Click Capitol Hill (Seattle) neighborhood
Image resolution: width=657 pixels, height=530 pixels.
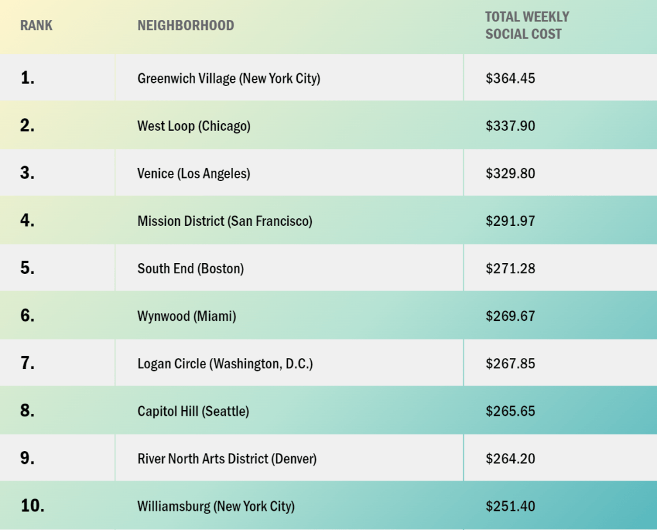(x=193, y=411)
